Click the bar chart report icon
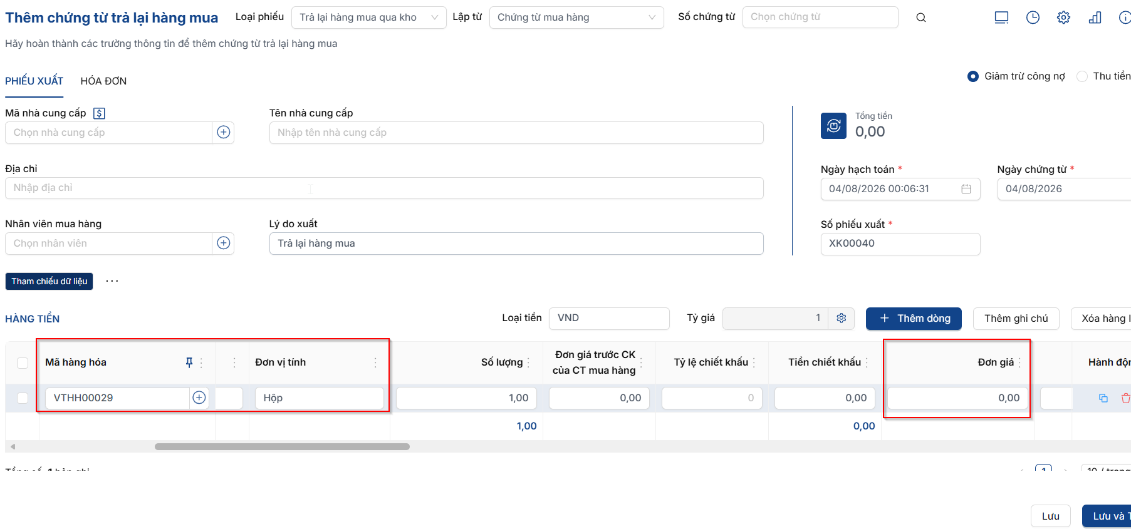This screenshot has height=529, width=1131. [1095, 18]
